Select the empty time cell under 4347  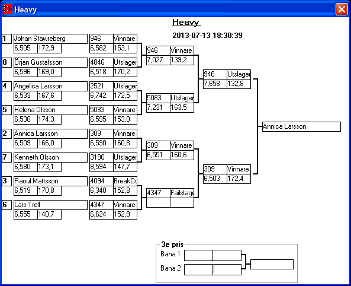pyautogui.click(x=158, y=202)
